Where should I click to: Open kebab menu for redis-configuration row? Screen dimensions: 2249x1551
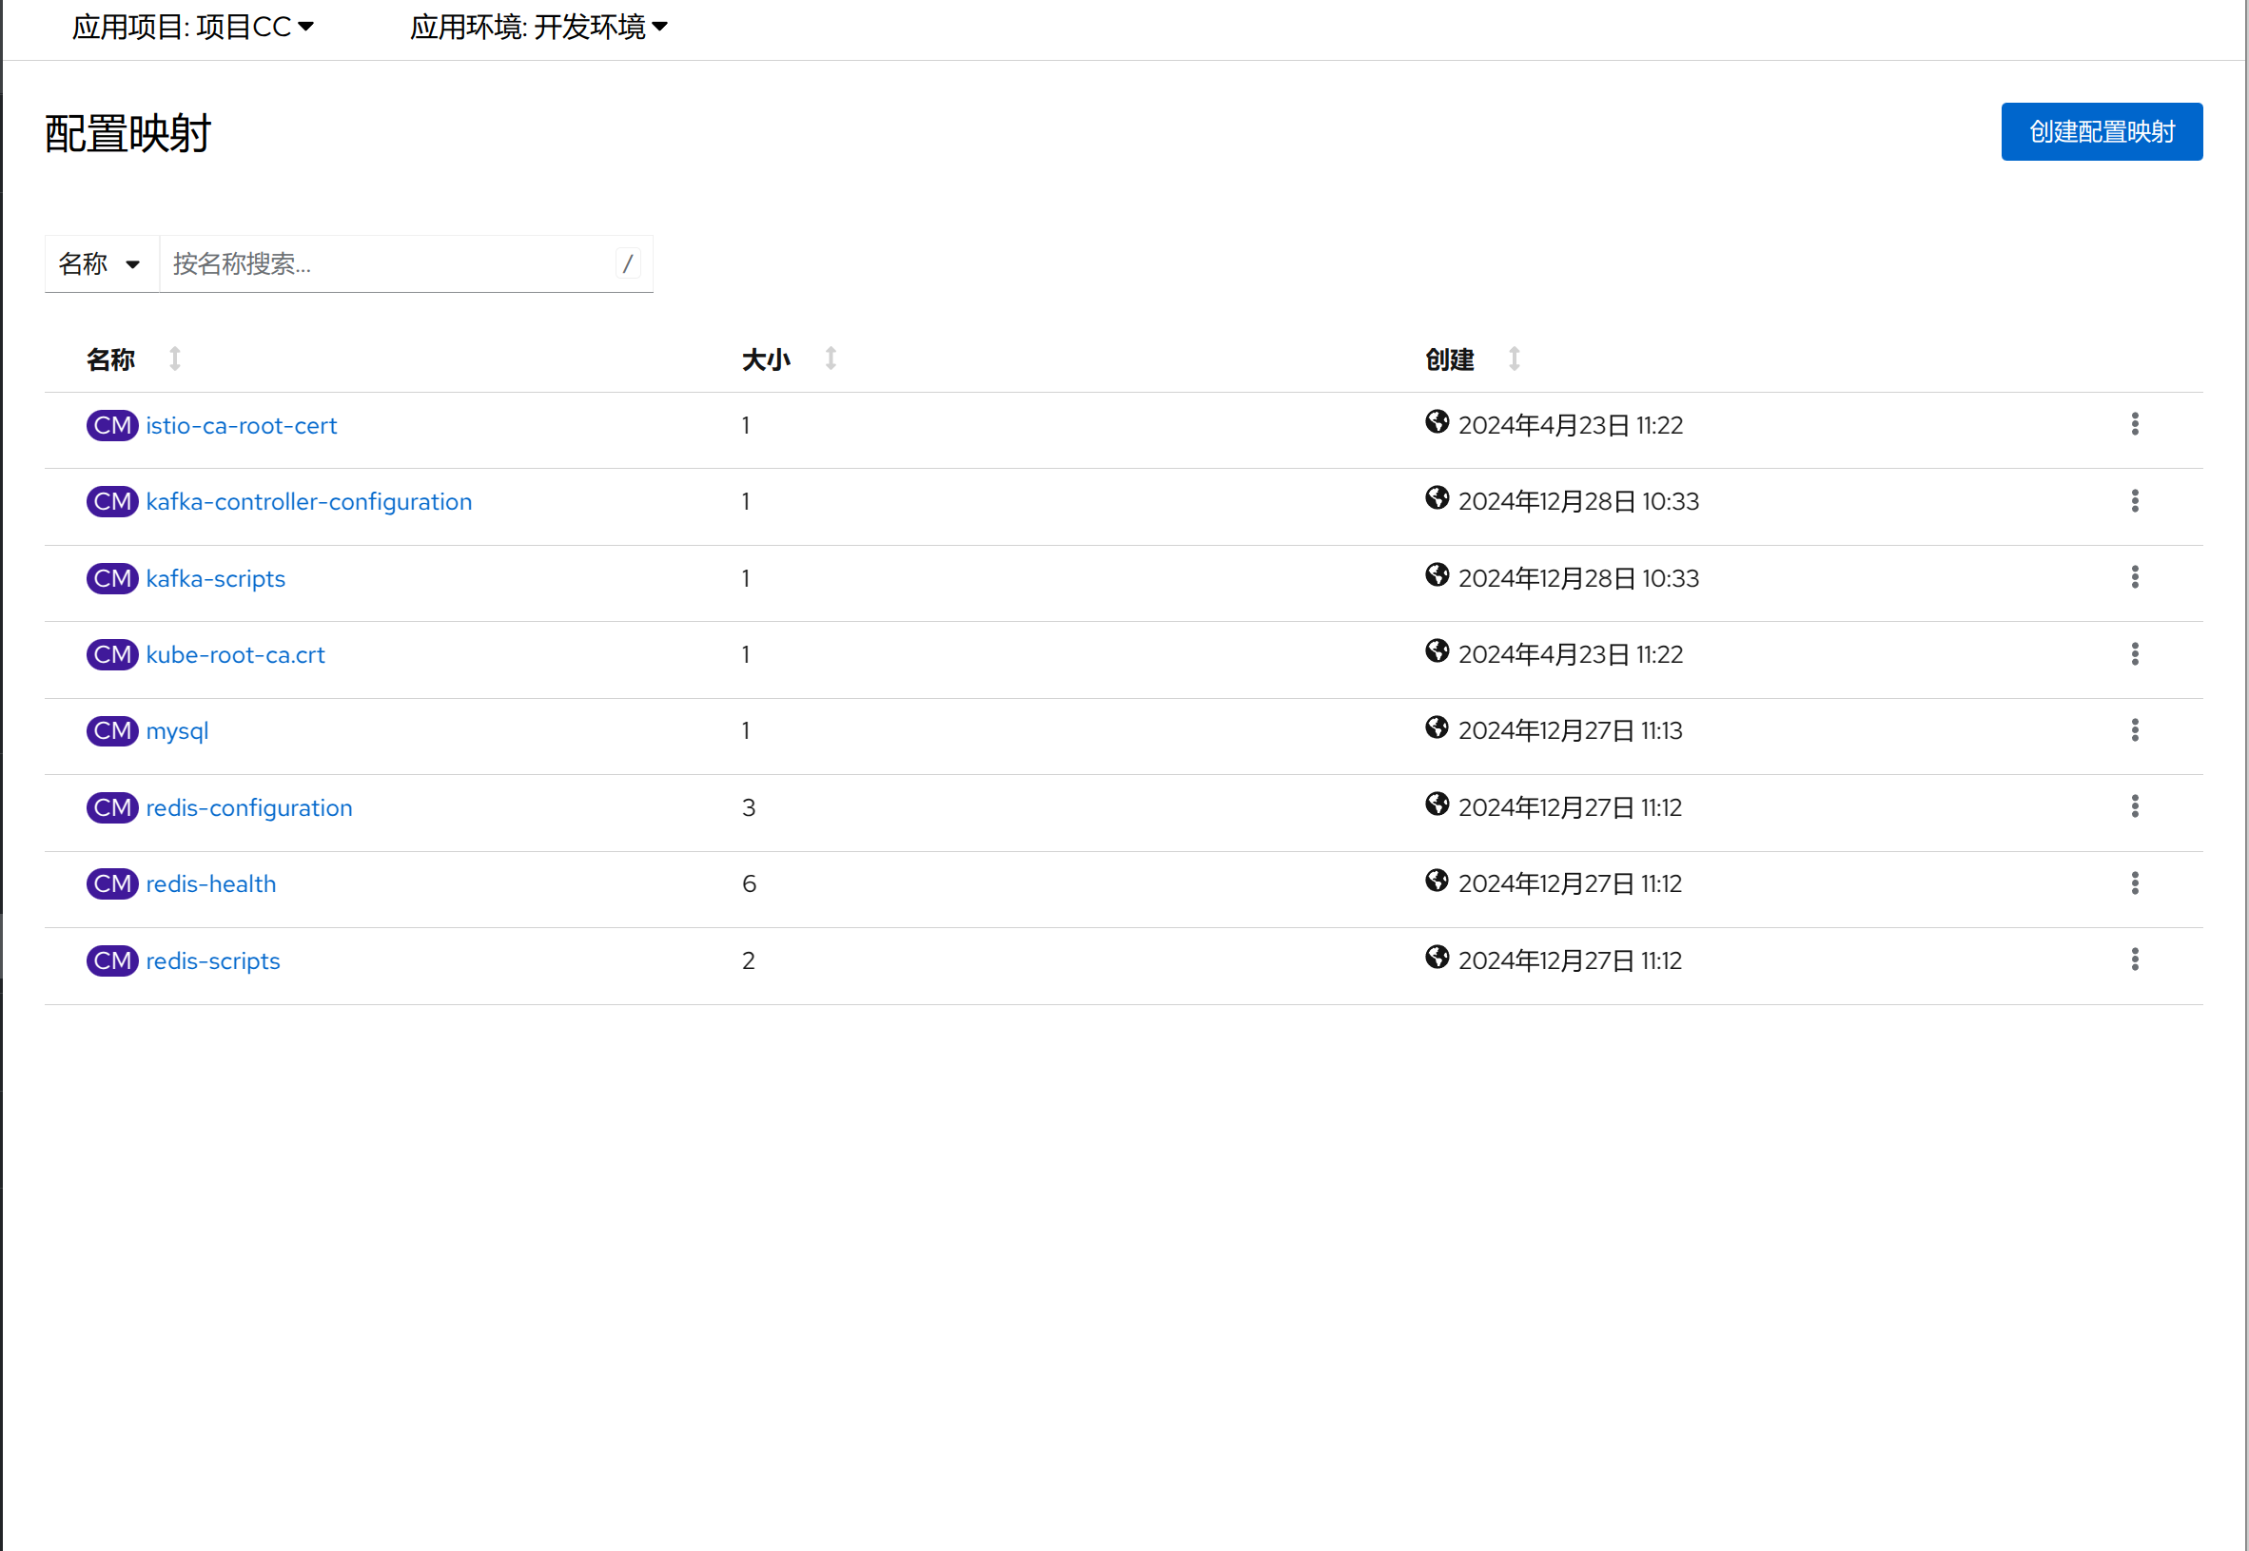2134,805
